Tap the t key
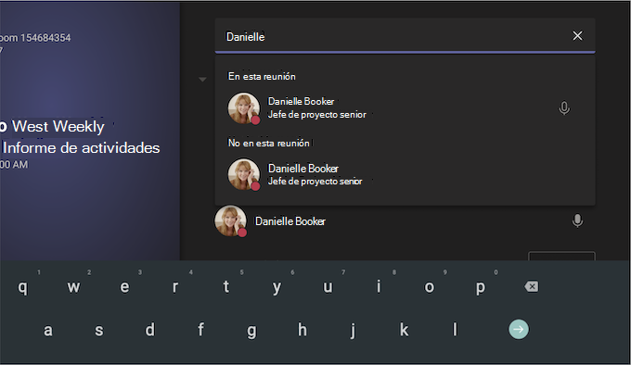Viewport: 631px width, 365px height. pos(226,286)
